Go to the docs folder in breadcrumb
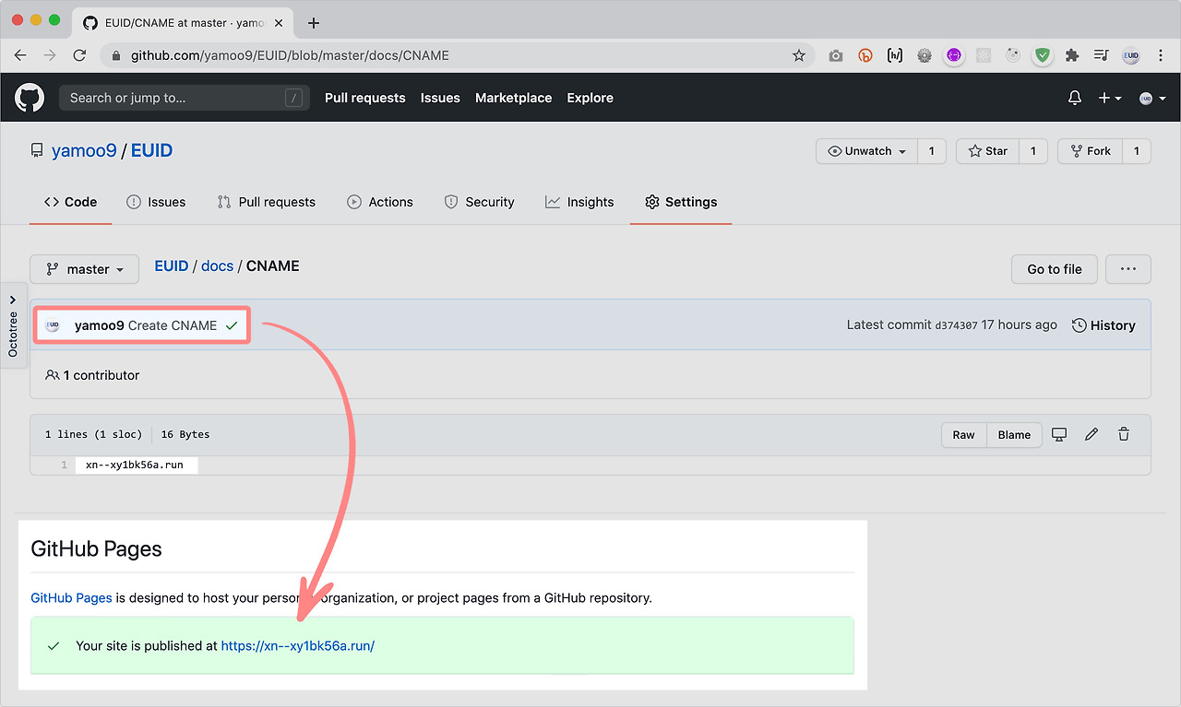Screen dimensions: 1181x707 coord(218,266)
